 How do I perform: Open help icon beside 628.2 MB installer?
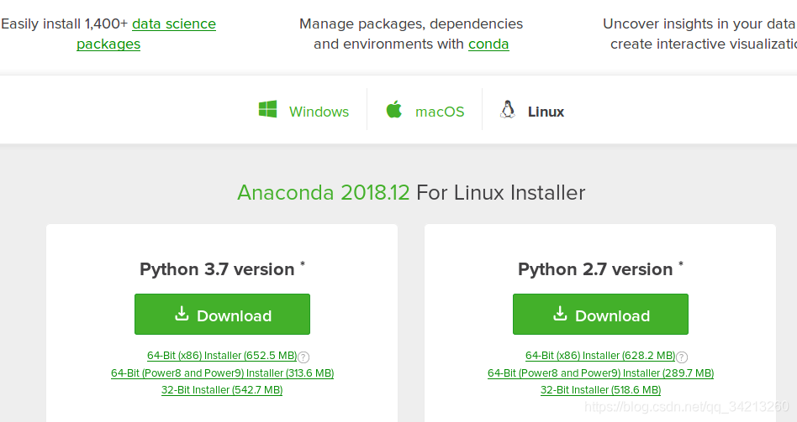click(682, 357)
